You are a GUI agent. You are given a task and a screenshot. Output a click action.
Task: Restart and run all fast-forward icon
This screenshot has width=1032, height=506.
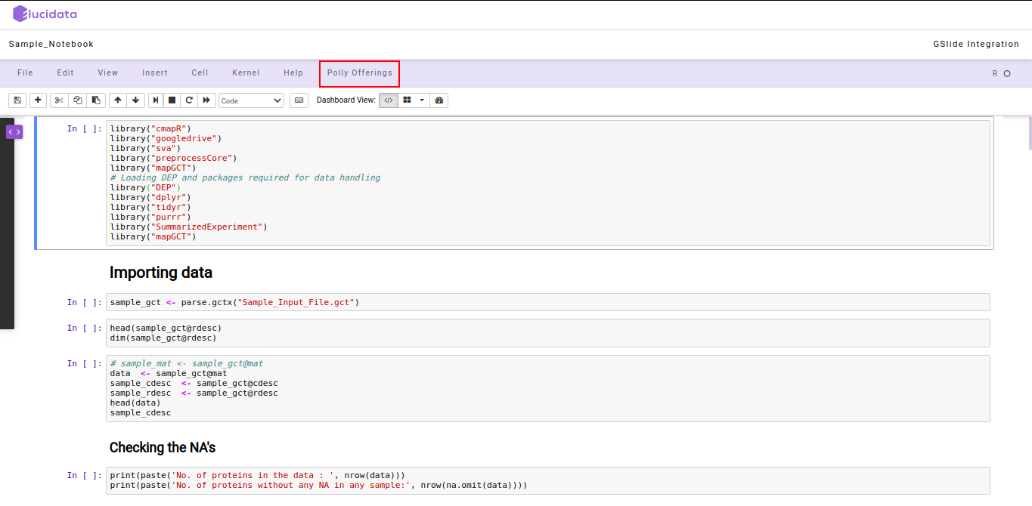tap(206, 100)
